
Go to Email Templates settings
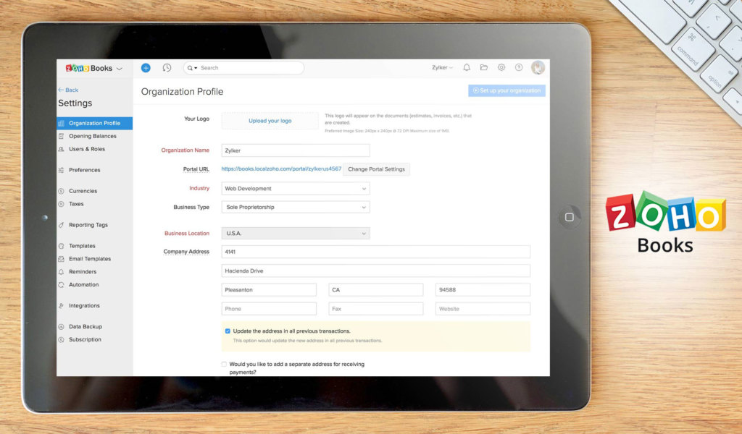click(x=90, y=259)
